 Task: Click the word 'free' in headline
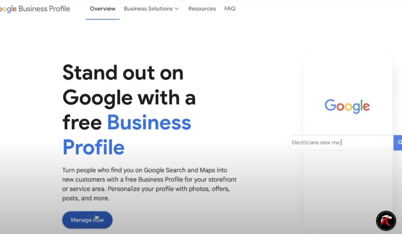tap(82, 122)
